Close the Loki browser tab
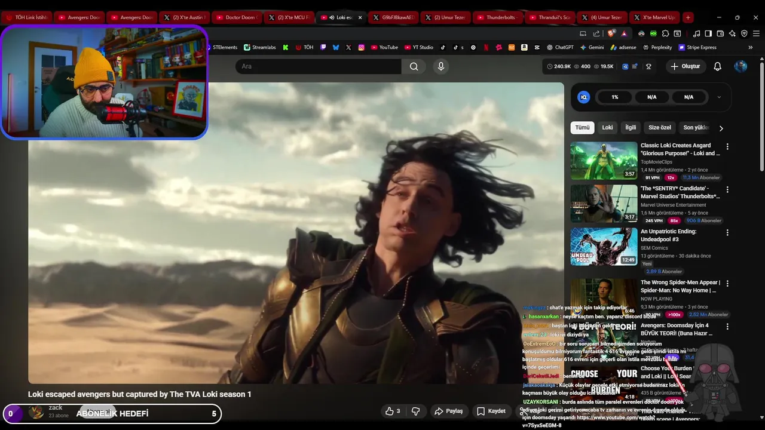765x430 pixels. pos(360,17)
